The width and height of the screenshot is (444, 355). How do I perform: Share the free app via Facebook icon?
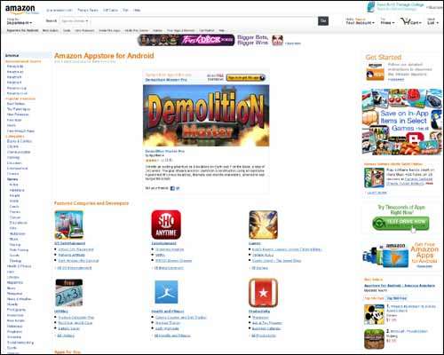point(172,188)
